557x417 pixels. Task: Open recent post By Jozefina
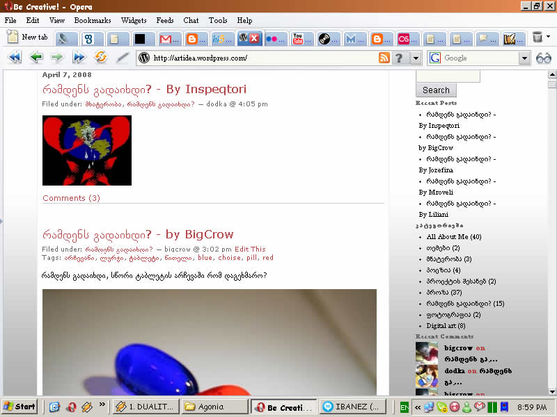pyautogui.click(x=457, y=165)
